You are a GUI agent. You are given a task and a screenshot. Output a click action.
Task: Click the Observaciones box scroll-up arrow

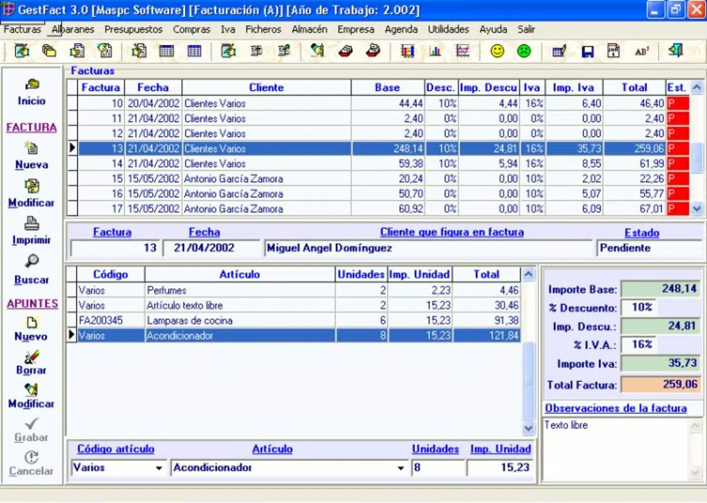(x=695, y=425)
